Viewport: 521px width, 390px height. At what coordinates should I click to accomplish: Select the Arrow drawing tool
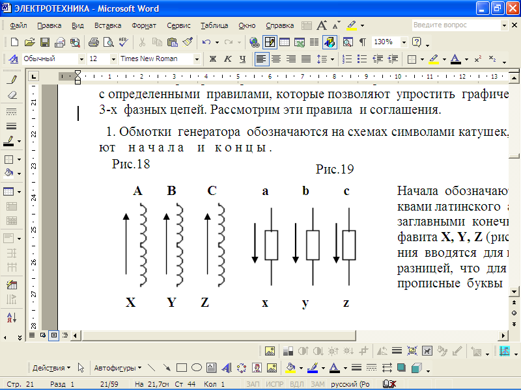pos(167,367)
